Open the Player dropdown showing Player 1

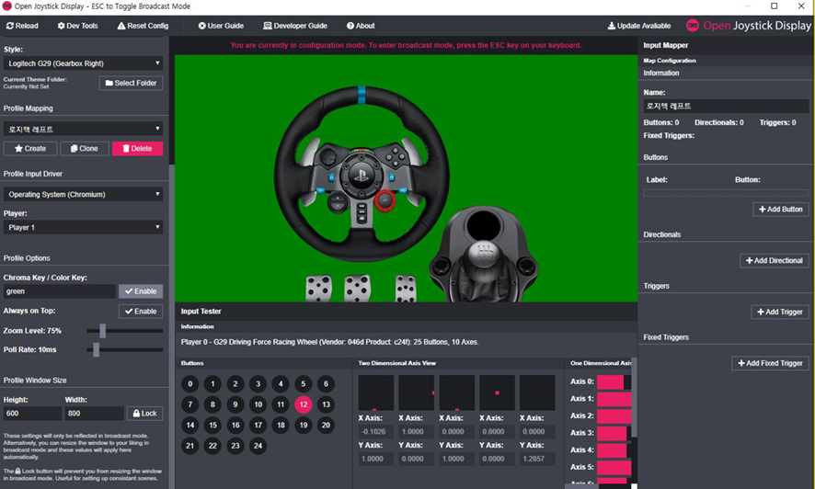pyautogui.click(x=83, y=227)
